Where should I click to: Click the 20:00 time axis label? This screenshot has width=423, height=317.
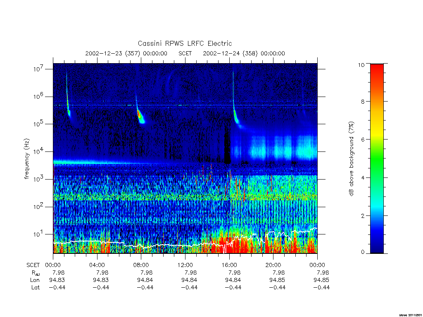(x=273, y=265)
